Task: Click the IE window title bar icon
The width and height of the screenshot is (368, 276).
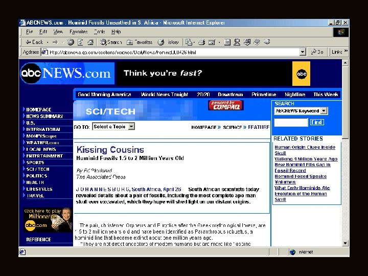Action: click(x=22, y=22)
